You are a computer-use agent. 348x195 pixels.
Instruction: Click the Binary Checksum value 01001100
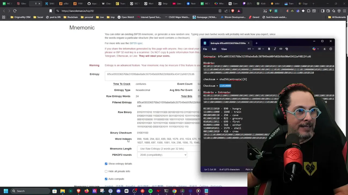tap(143, 133)
